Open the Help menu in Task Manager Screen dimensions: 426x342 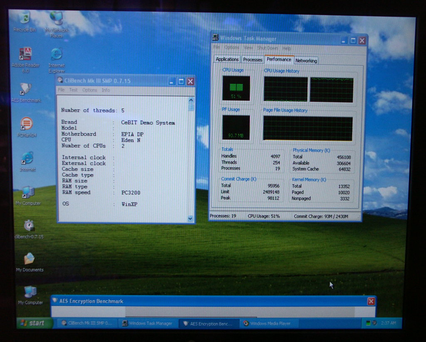[286, 48]
